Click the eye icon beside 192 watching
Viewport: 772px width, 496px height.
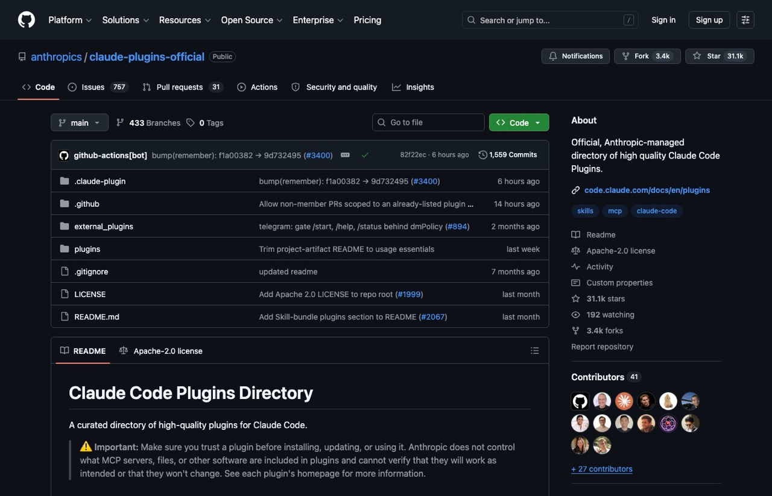click(575, 315)
